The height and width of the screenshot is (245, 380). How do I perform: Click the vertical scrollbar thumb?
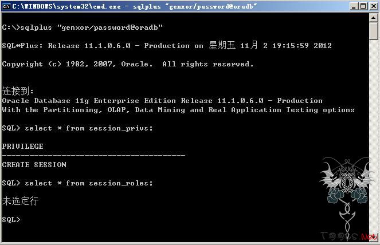374,31
